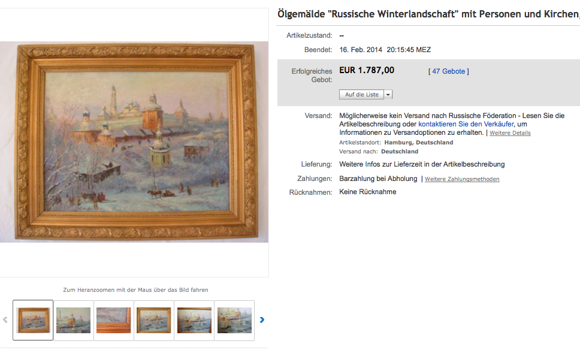Select the second thumbnail, unframed close-up
Screen dimensions: 580x353
coord(73,320)
